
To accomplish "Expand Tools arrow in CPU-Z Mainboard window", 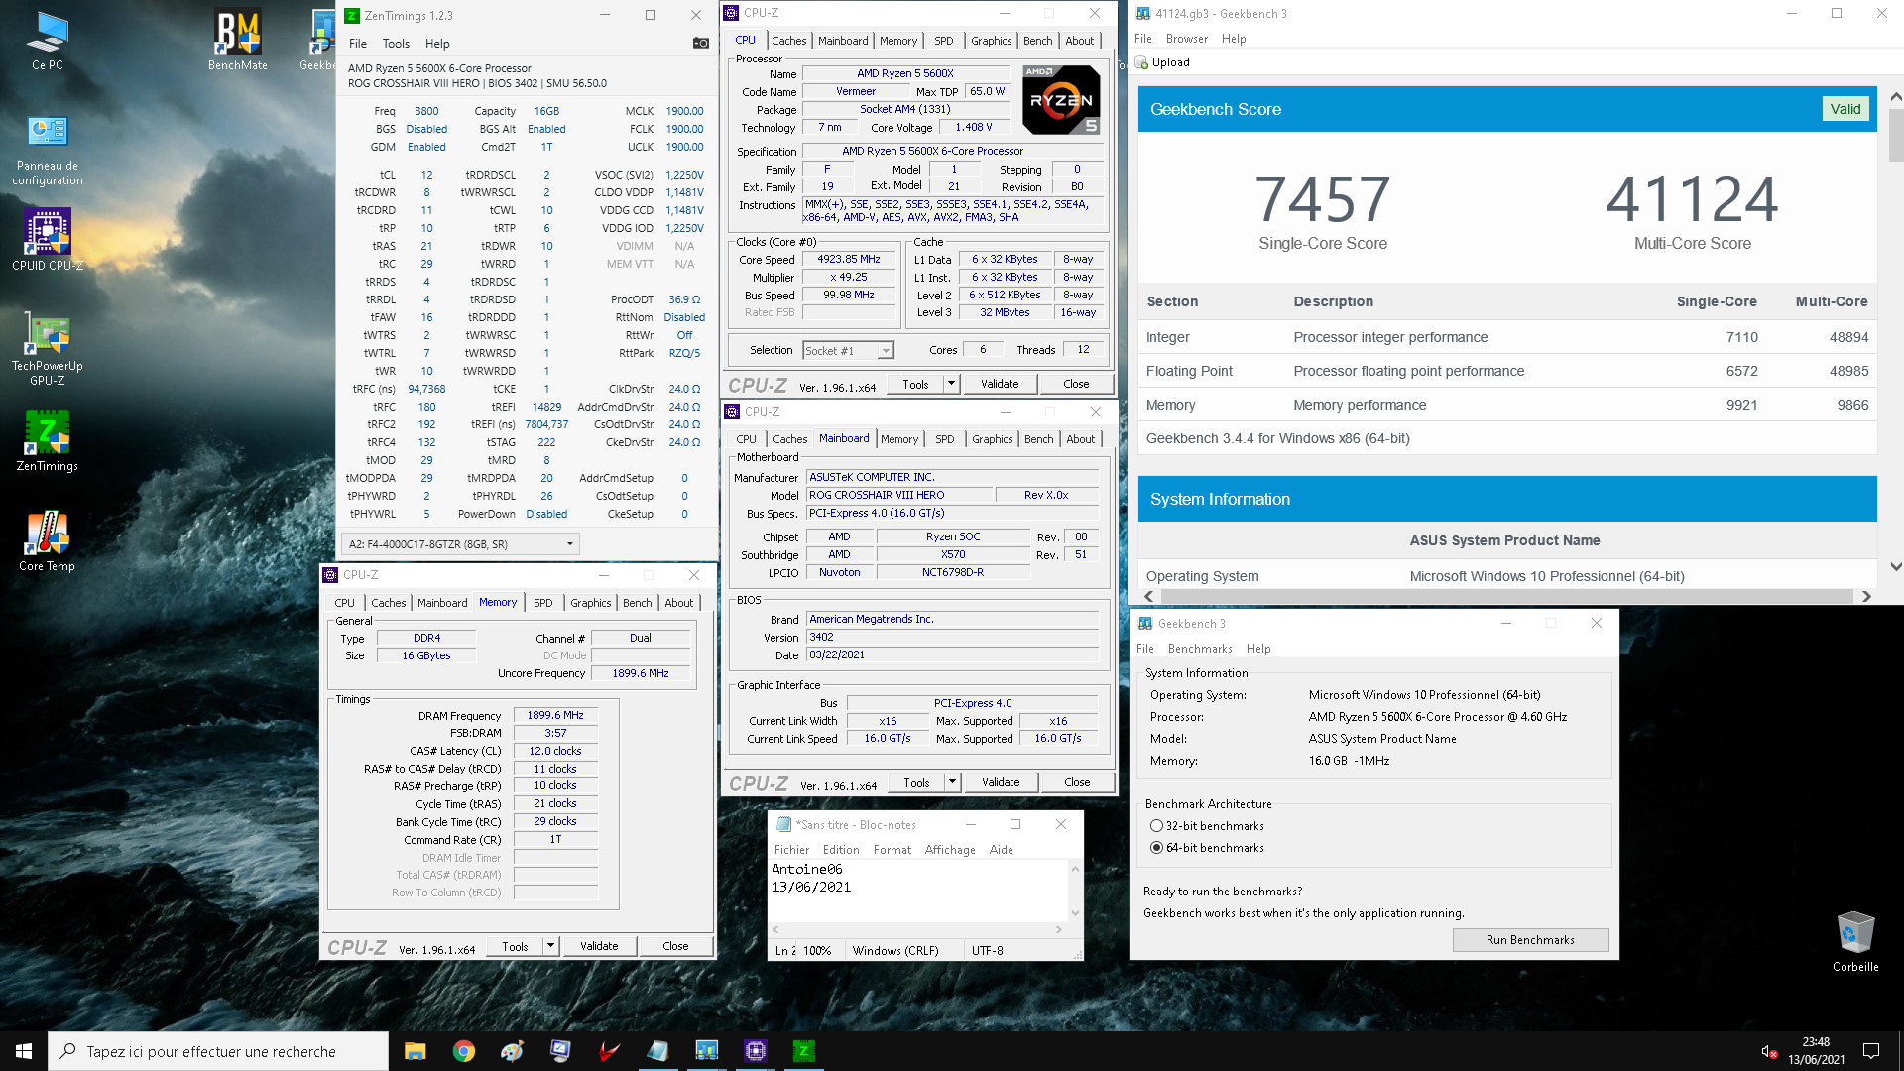I will click(x=952, y=782).
